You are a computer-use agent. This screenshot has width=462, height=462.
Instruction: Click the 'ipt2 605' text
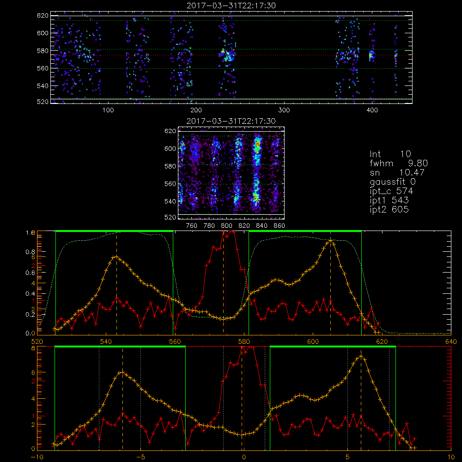pos(389,209)
